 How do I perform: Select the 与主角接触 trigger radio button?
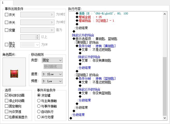tap(39, 101)
